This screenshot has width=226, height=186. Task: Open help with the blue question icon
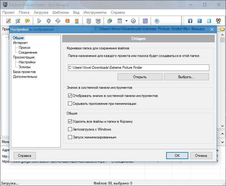[x=157, y=21]
